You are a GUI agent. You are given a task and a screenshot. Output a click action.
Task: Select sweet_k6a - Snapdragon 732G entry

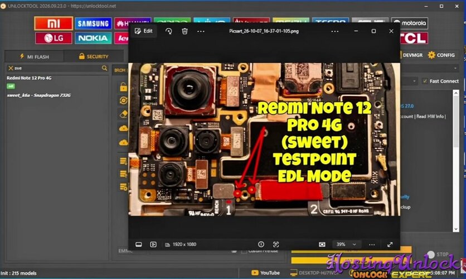[38, 95]
